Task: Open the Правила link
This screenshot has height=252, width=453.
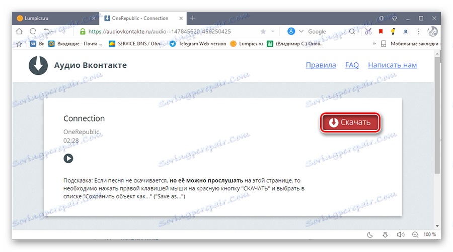Action: click(321, 65)
